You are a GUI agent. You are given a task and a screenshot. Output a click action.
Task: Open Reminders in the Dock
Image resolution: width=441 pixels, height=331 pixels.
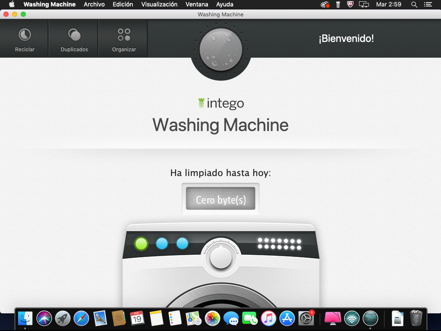[175, 319]
